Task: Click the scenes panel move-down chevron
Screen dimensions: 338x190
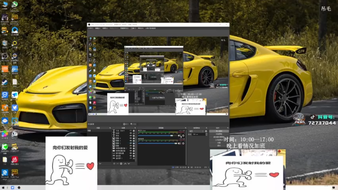Action: (x=100, y=164)
